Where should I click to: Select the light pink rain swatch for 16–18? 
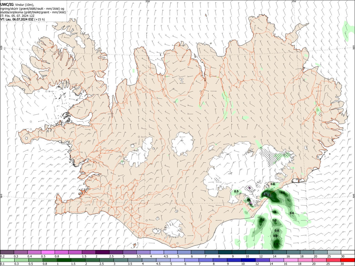tap(291, 260)
